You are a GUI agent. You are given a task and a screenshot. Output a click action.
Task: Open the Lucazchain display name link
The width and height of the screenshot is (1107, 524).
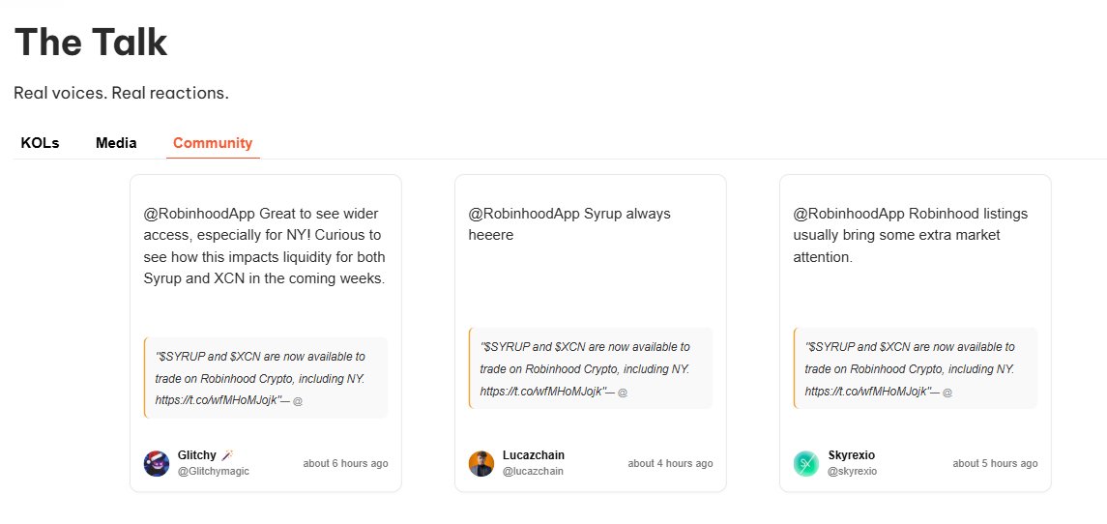coord(534,455)
